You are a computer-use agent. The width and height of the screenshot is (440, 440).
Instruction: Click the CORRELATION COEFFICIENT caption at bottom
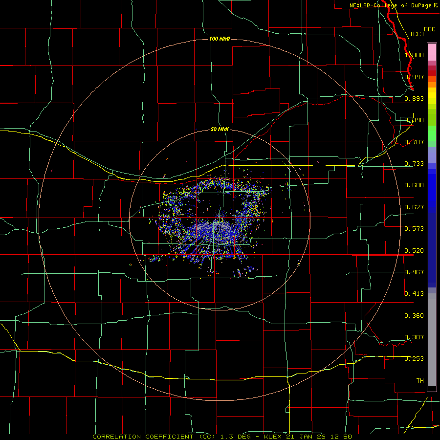pyautogui.click(x=222, y=437)
